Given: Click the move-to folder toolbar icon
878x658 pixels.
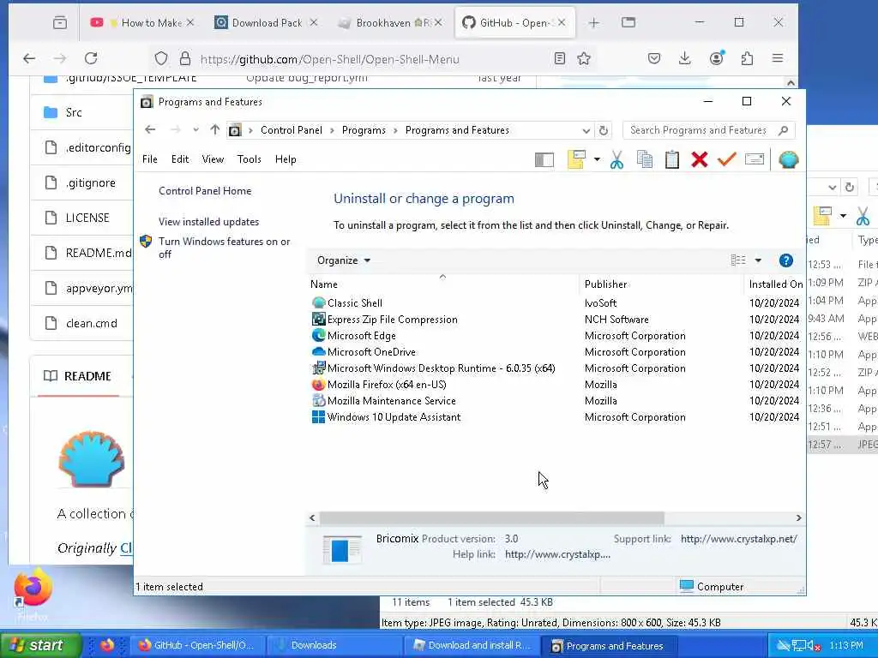Looking at the screenshot, I should (576, 160).
